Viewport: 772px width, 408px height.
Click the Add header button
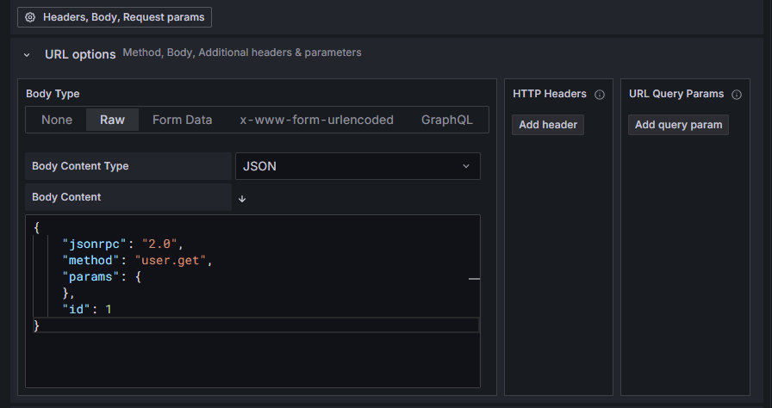point(548,125)
